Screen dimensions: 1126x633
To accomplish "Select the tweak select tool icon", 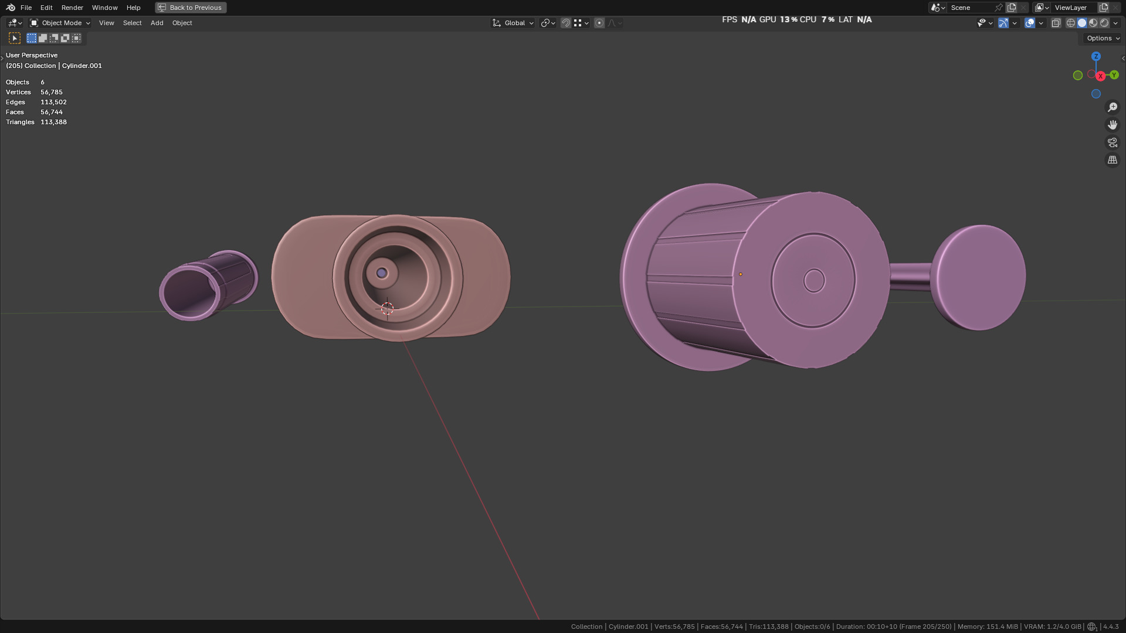I will coord(15,38).
